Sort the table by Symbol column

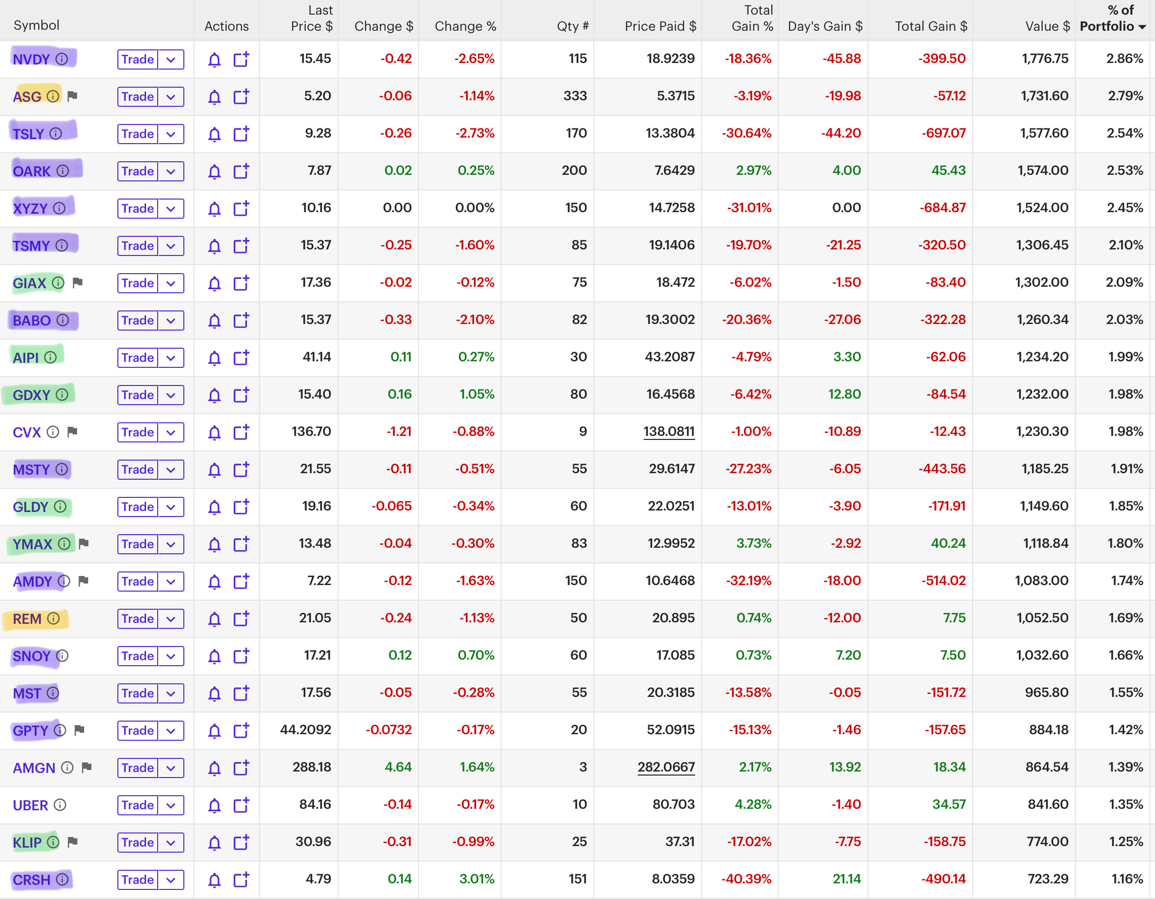click(x=36, y=25)
